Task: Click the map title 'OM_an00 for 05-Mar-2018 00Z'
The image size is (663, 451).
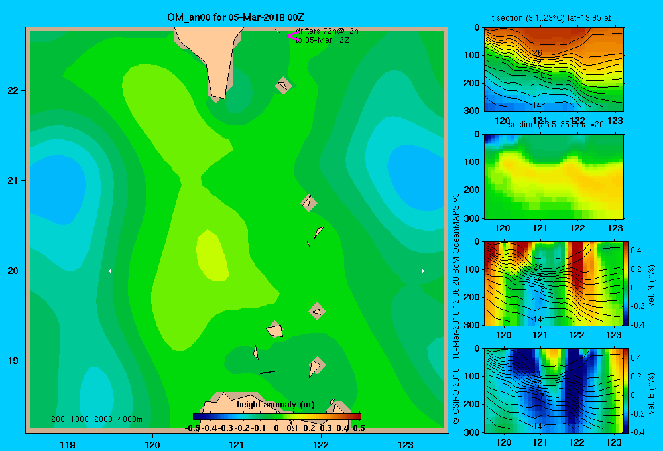Action: (235, 17)
